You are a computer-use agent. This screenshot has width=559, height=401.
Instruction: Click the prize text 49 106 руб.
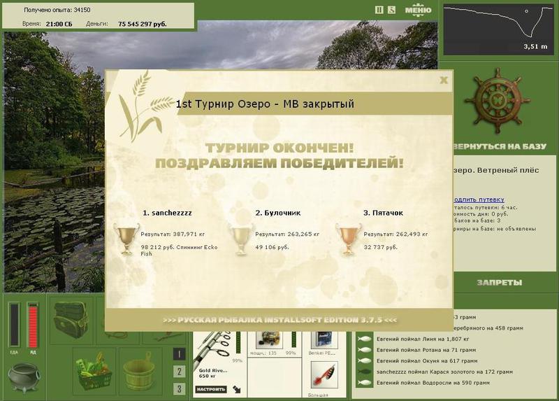pyautogui.click(x=272, y=247)
